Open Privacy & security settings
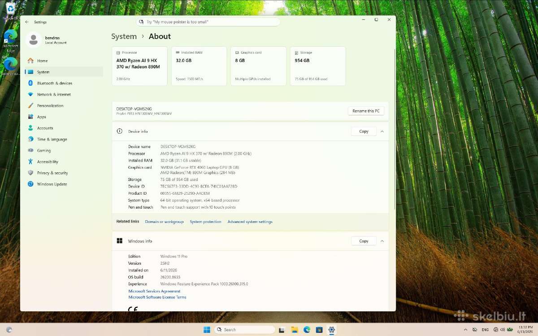Image resolution: width=538 pixels, height=336 pixels. pyautogui.click(x=64, y=173)
